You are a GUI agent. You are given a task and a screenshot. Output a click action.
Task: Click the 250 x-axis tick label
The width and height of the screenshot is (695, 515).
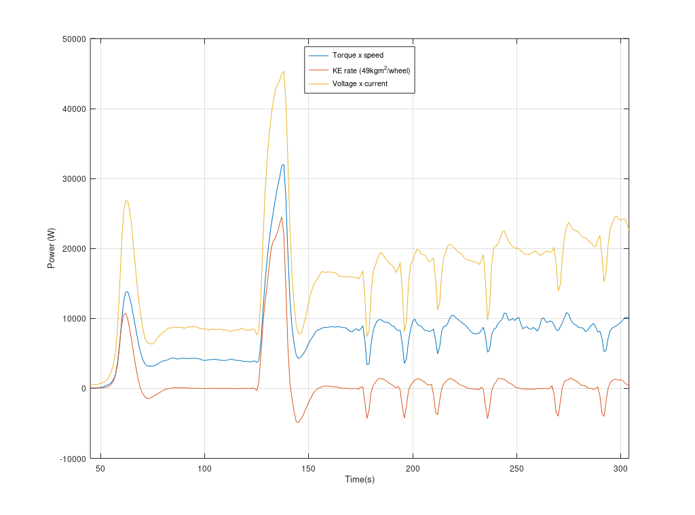click(516, 469)
